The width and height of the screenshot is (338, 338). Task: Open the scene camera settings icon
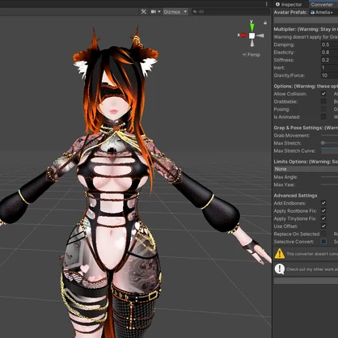click(154, 11)
